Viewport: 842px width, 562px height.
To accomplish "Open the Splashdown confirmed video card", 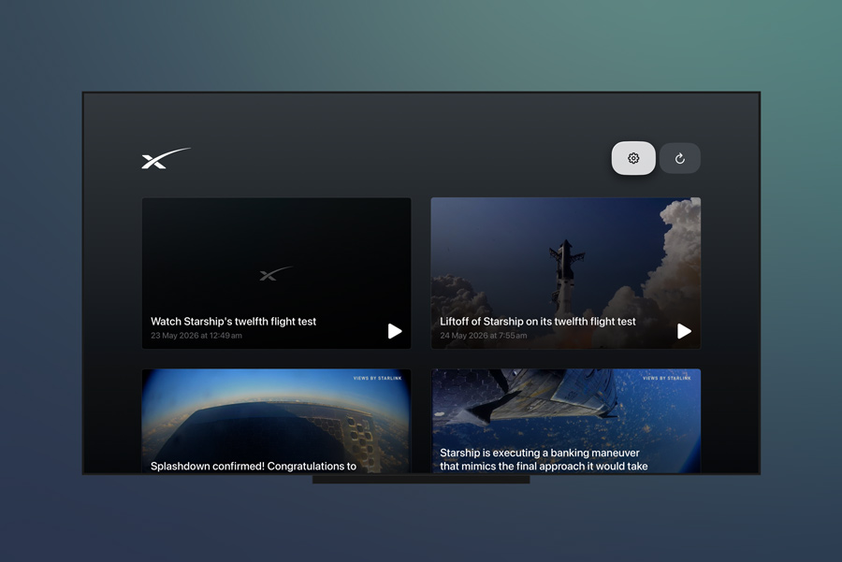I will coord(277,421).
